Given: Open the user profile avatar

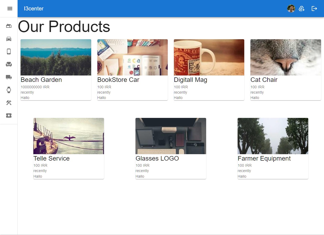Looking at the screenshot, I should pos(291,9).
